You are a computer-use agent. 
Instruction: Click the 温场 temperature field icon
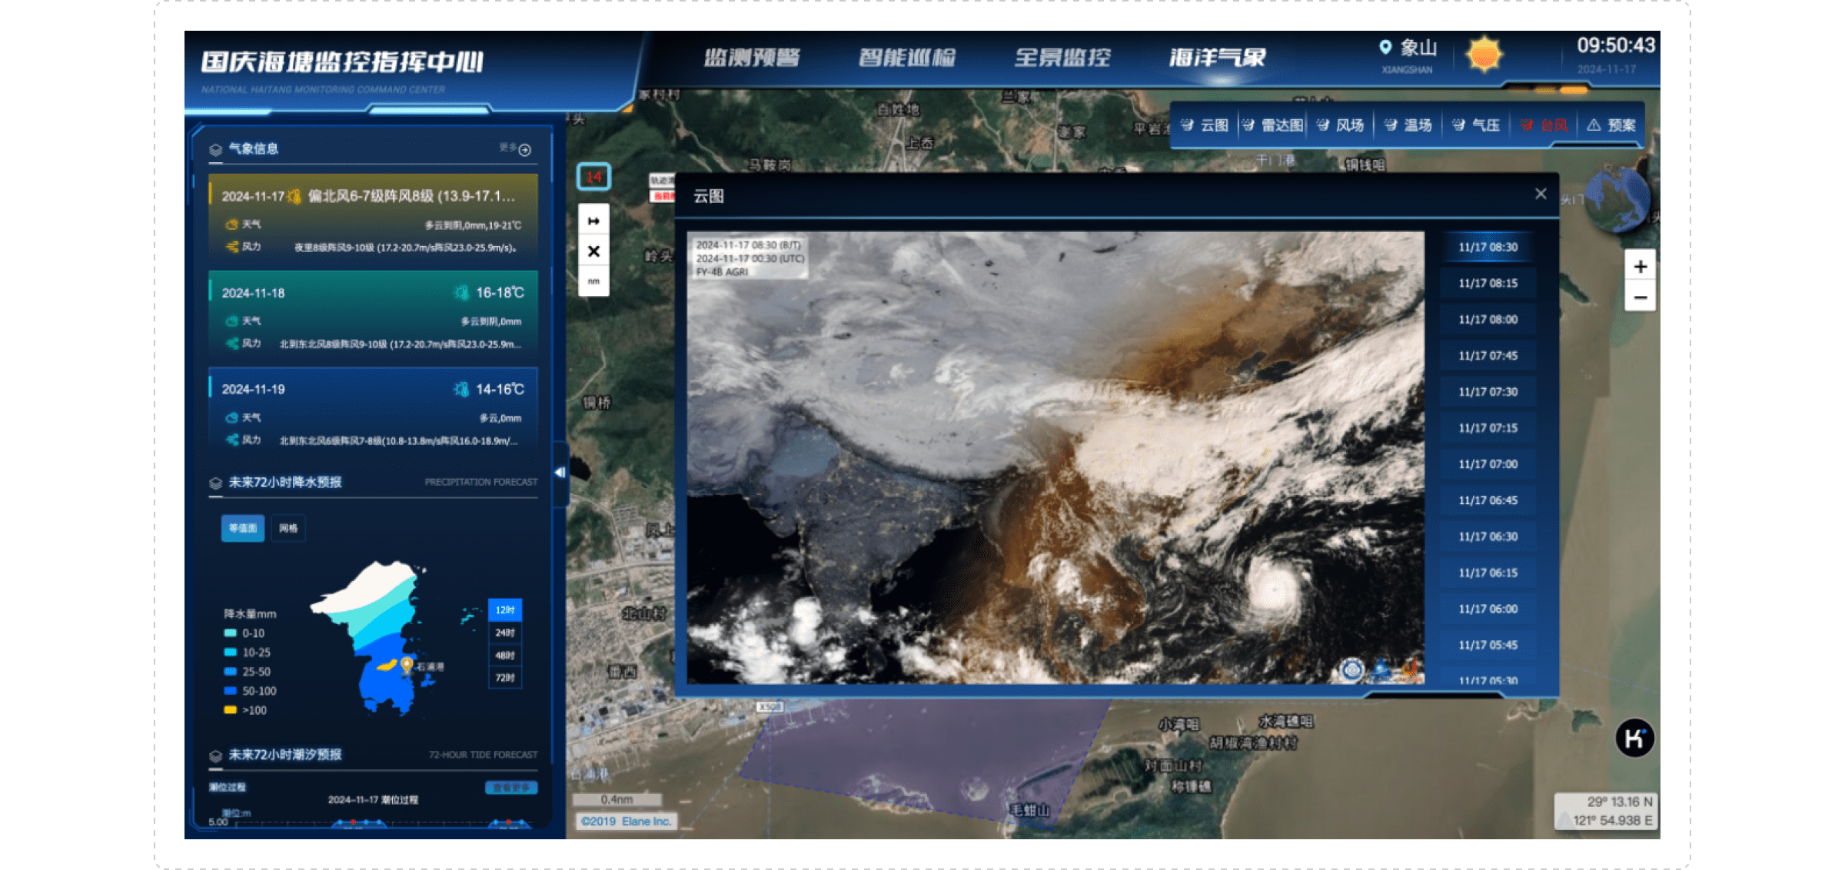click(x=1391, y=125)
